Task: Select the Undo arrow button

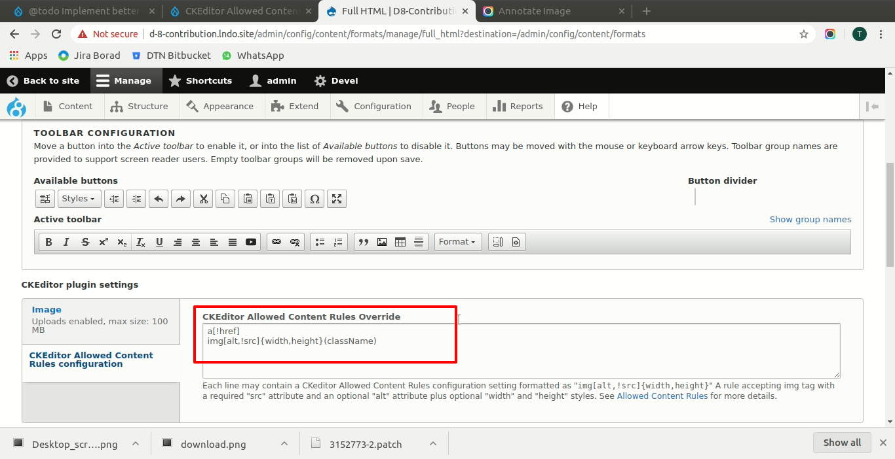Action: tap(159, 199)
